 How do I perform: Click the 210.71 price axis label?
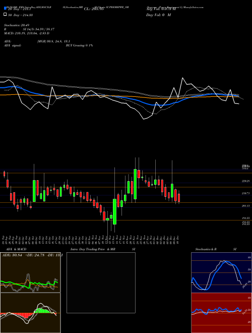(x=245, y=193)
